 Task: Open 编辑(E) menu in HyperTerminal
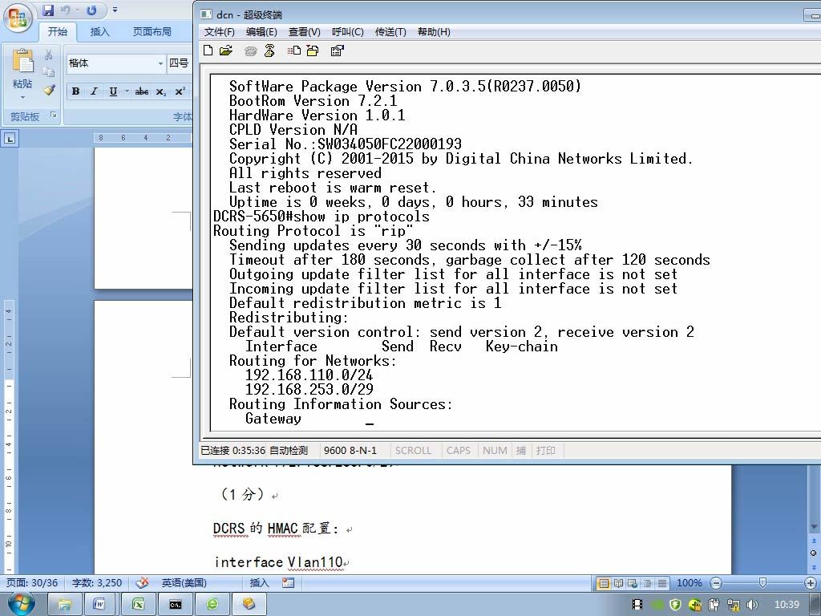click(x=261, y=32)
